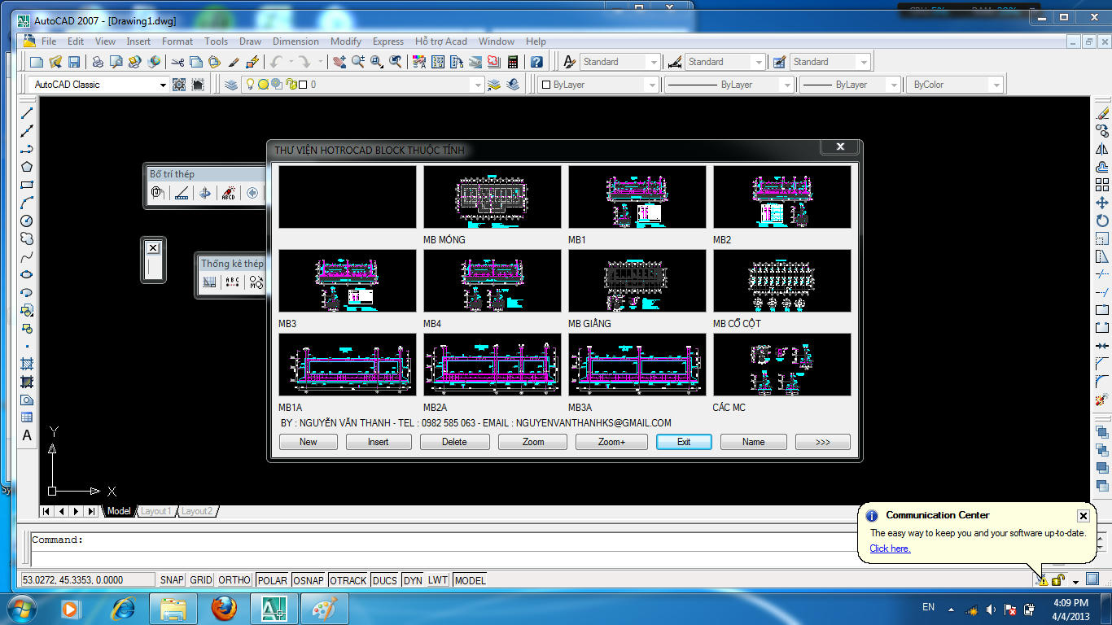Click the QNew document icon
Viewport: 1112px width, 625px height.
coord(37,62)
